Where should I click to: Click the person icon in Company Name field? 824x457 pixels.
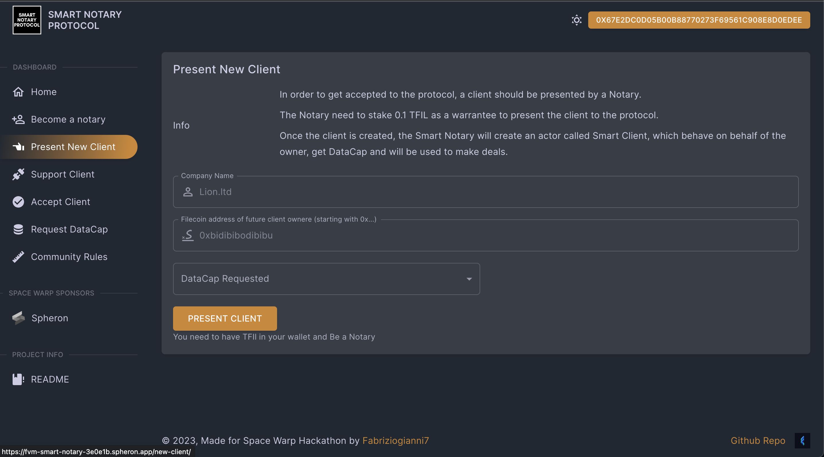(188, 192)
